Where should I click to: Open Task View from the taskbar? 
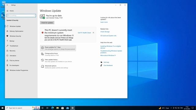[x=47, y=108]
